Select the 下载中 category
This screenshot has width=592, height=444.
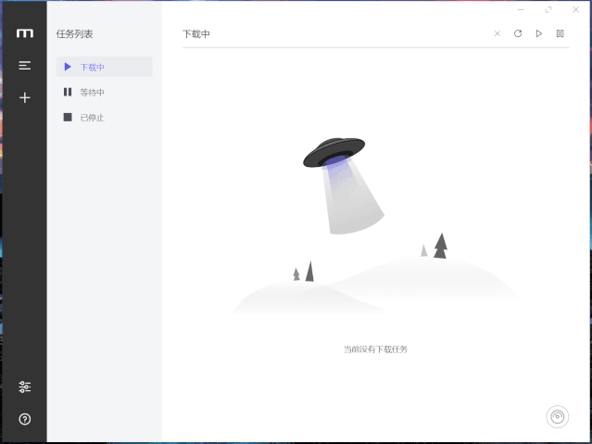pos(104,67)
